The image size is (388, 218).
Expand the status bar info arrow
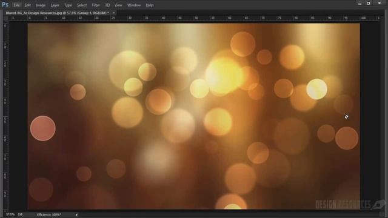pos(76,215)
